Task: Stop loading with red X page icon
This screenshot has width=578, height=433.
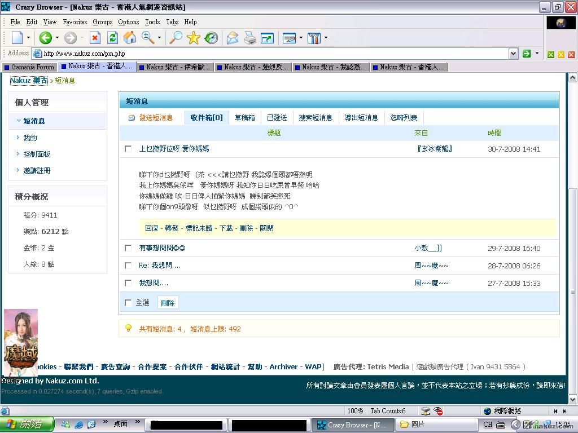Action: pos(95,38)
